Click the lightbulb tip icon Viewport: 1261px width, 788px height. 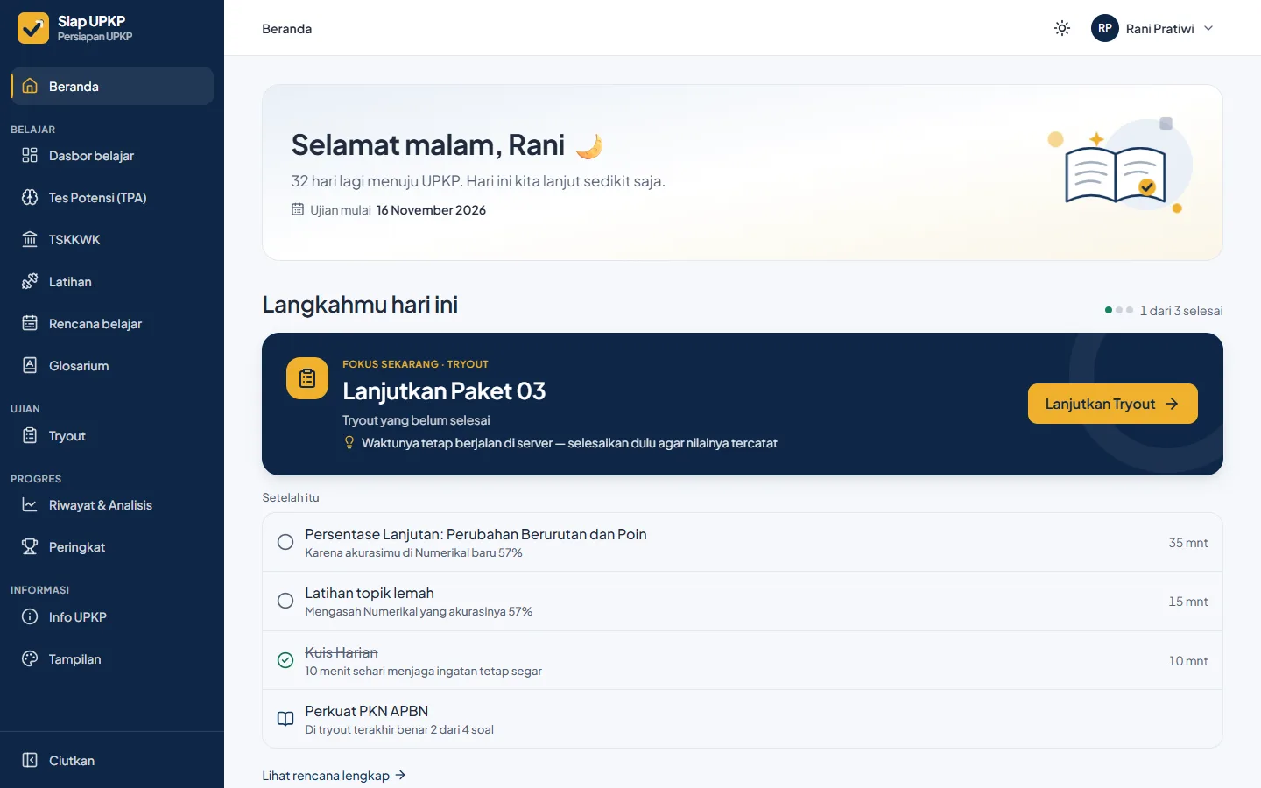(349, 443)
